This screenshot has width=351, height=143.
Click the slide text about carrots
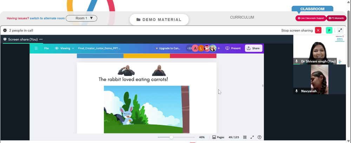click(133, 79)
